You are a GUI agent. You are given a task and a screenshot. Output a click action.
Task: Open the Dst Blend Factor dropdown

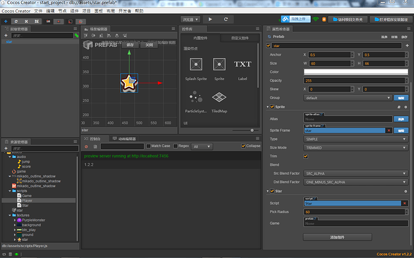356,183
